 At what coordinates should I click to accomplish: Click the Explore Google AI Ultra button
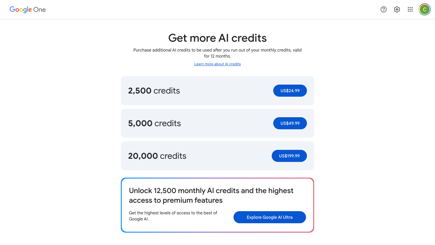(x=269, y=217)
